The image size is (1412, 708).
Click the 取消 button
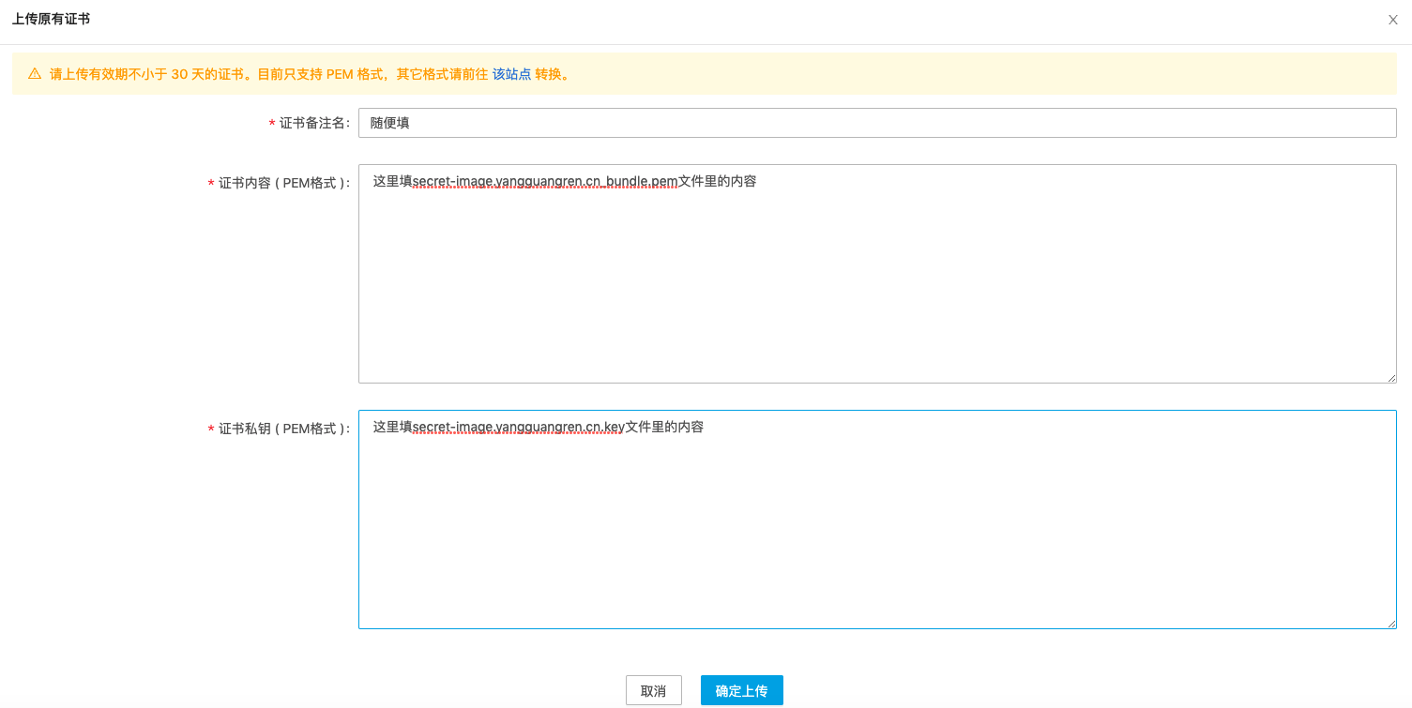[654, 690]
